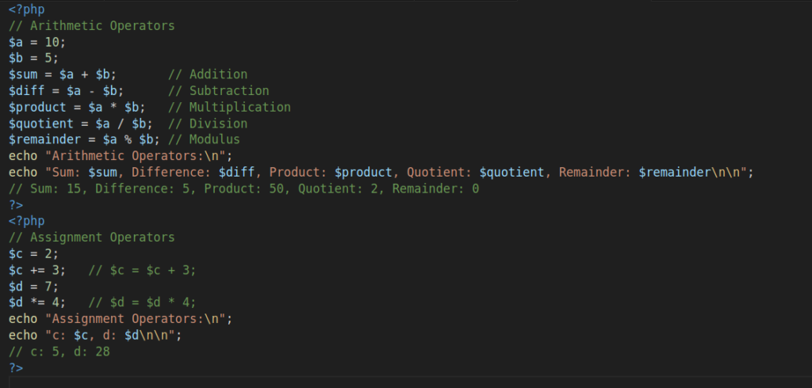The width and height of the screenshot is (812, 388).
Task: Click the c: 5, d: 28 comment
Action: pos(59,352)
